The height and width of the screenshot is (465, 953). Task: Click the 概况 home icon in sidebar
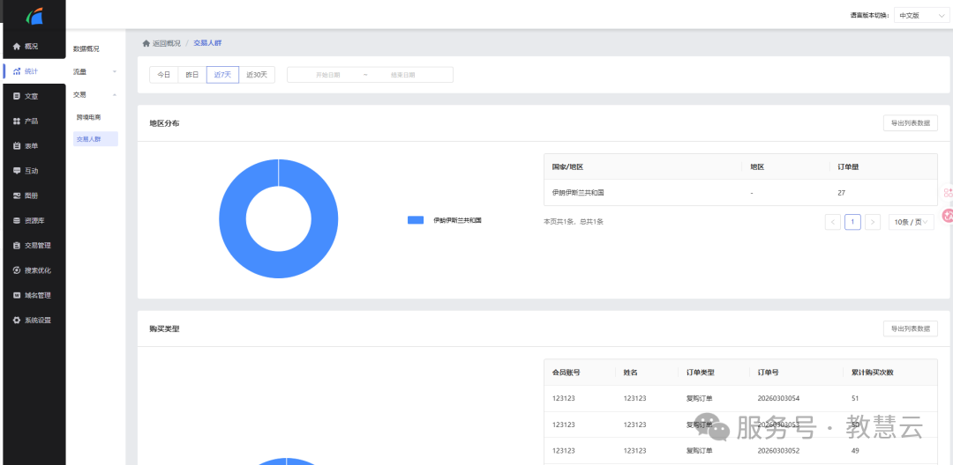pyautogui.click(x=16, y=46)
